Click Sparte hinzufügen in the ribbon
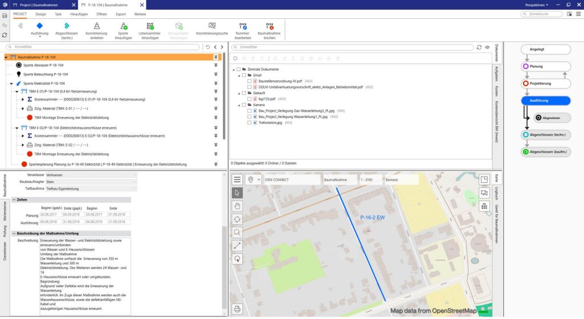This screenshot has width=584, height=319. (x=124, y=26)
